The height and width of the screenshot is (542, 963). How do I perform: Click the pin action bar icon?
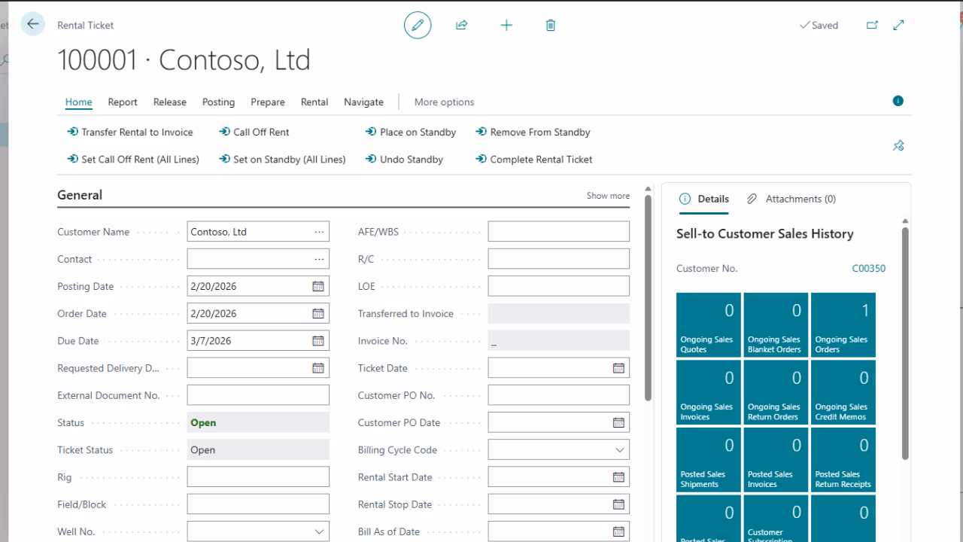click(898, 145)
